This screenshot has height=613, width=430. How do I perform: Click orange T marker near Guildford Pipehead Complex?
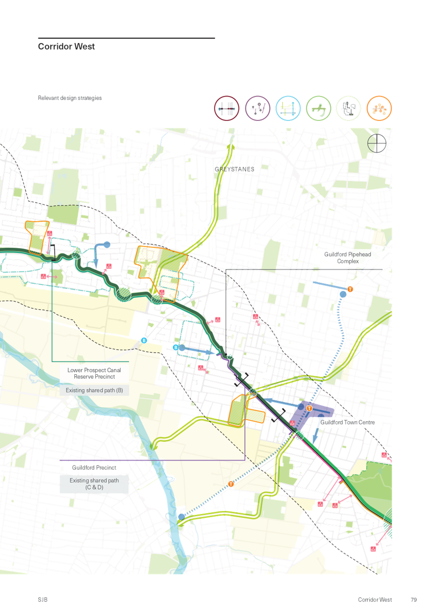[350, 289]
